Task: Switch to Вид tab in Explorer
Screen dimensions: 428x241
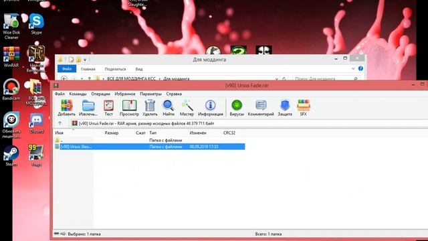Action: click(x=139, y=69)
